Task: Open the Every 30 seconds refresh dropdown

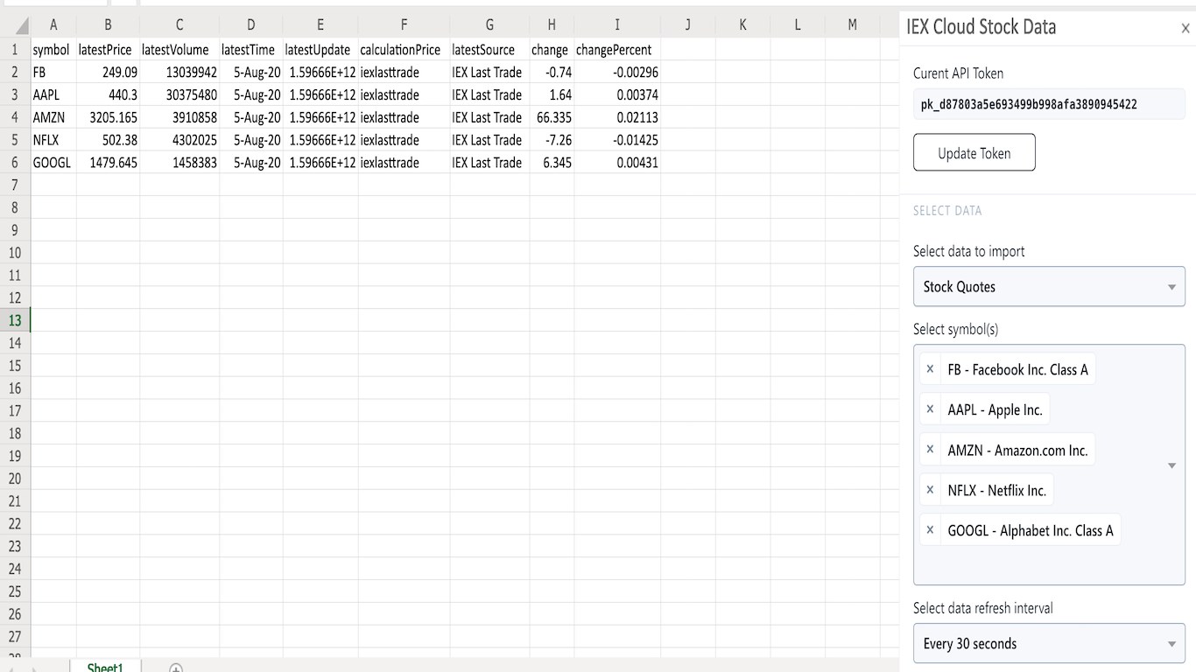Action: coord(1049,643)
